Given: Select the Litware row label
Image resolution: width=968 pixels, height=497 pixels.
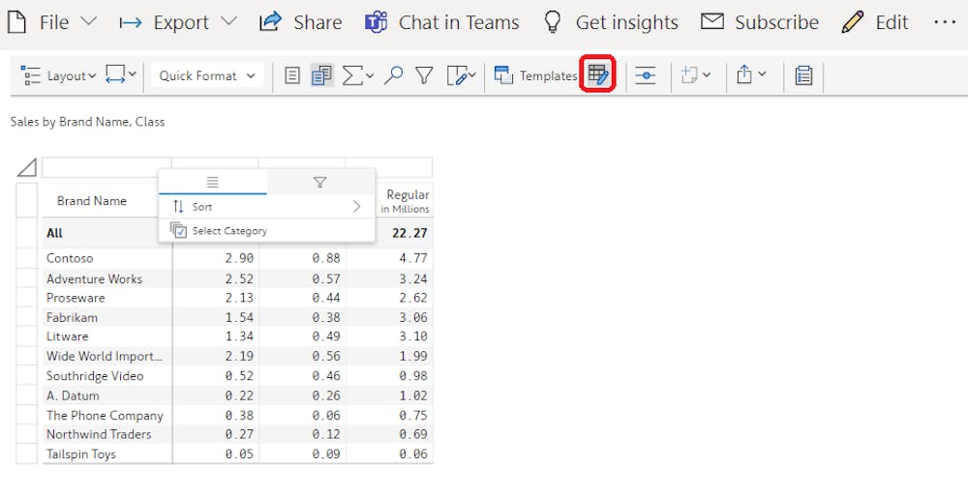Looking at the screenshot, I should tap(68, 336).
